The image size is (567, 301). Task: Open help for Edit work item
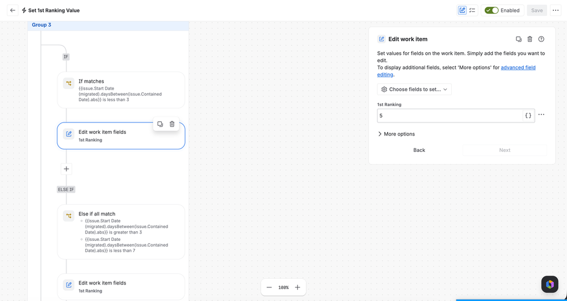(x=541, y=39)
